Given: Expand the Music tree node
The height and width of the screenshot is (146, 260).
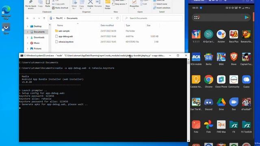Looking at the screenshot, I should coord(28,43).
